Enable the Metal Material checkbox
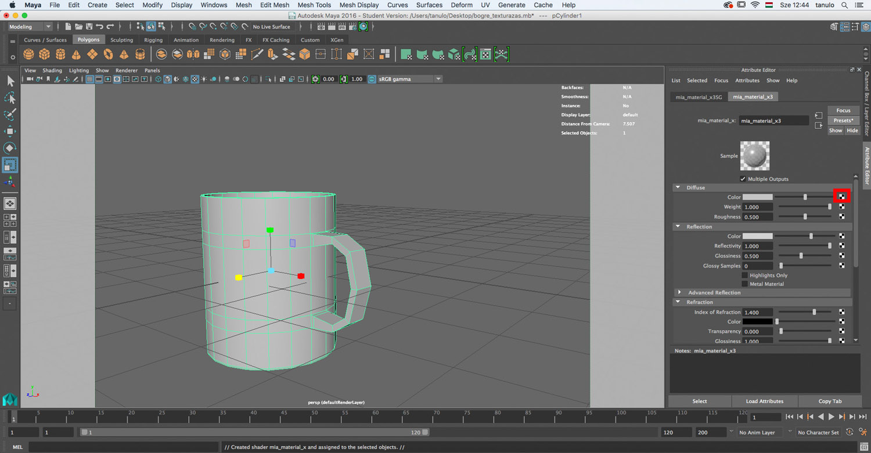The height and width of the screenshot is (453, 871). click(744, 284)
